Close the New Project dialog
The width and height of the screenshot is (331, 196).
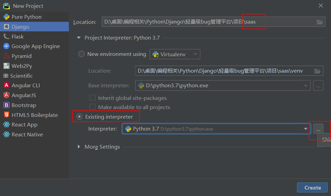click(321, 6)
